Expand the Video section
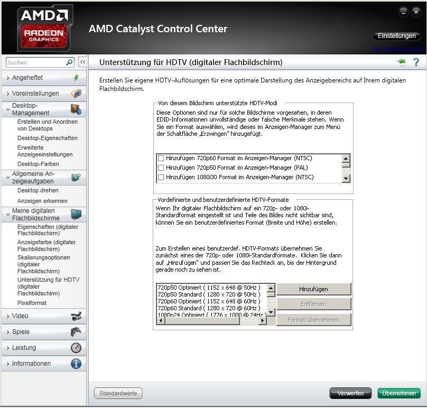Viewport: 427px width, 408px height. pyautogui.click(x=8, y=316)
